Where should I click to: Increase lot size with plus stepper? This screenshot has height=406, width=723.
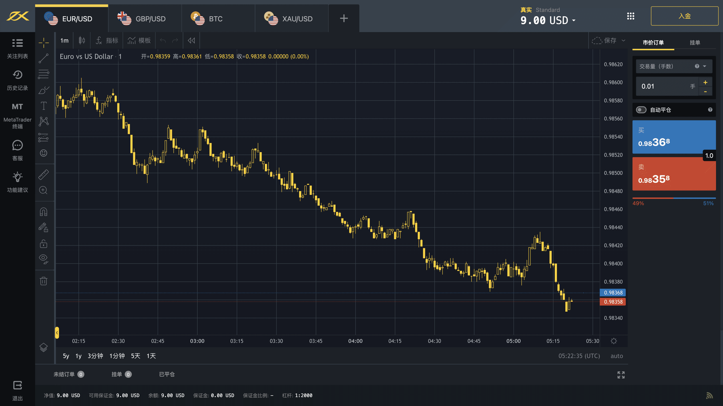click(705, 82)
